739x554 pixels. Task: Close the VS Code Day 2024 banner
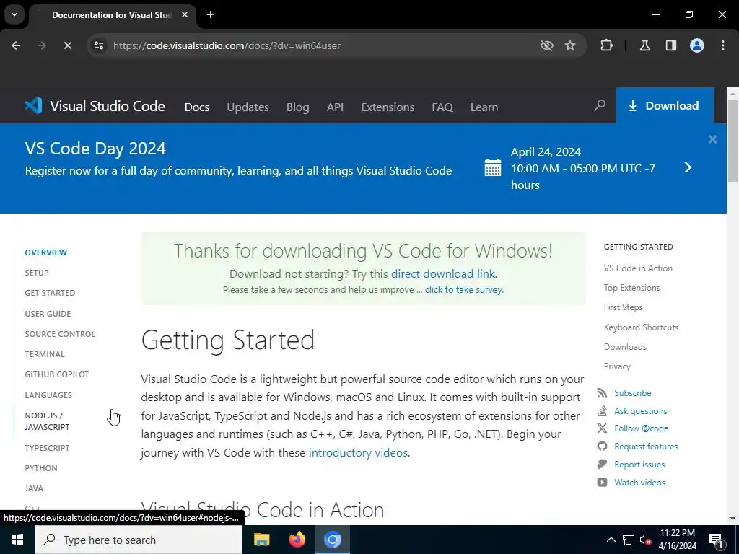[712, 139]
